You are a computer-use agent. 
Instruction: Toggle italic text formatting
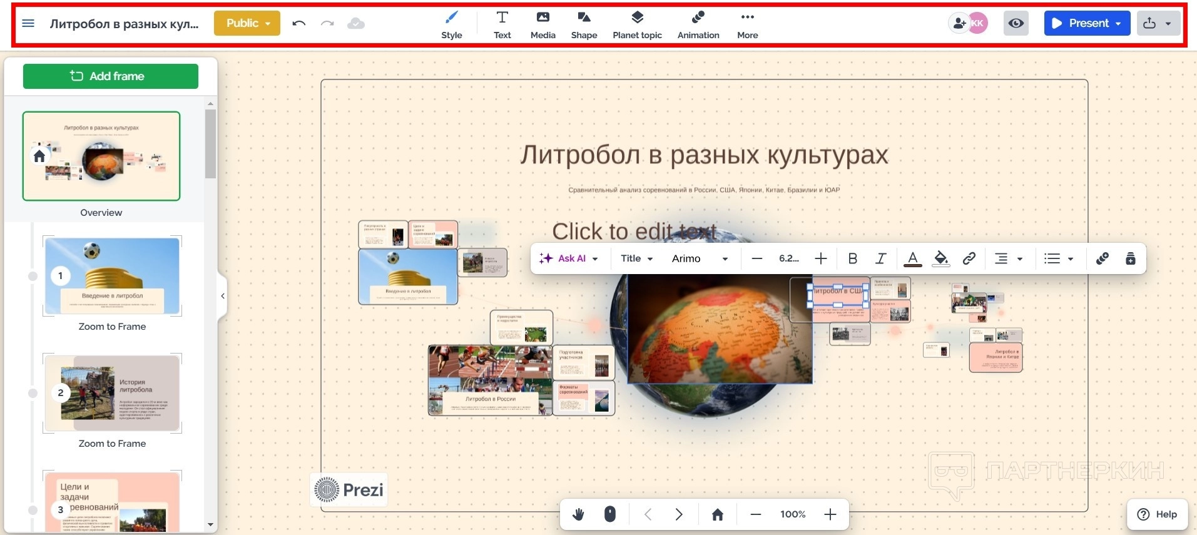coord(881,258)
